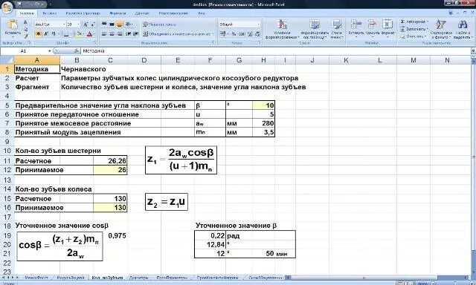Click Fill (Заполнить) button
This screenshot has height=285, width=476.
(414, 29)
